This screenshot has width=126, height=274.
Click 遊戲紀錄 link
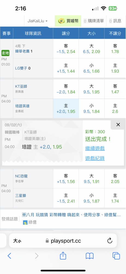click(95, 158)
